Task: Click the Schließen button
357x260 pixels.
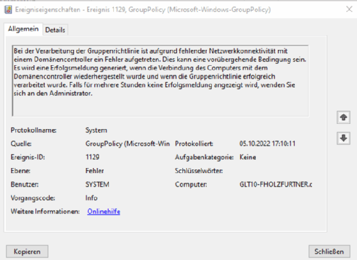Action: coord(329,251)
